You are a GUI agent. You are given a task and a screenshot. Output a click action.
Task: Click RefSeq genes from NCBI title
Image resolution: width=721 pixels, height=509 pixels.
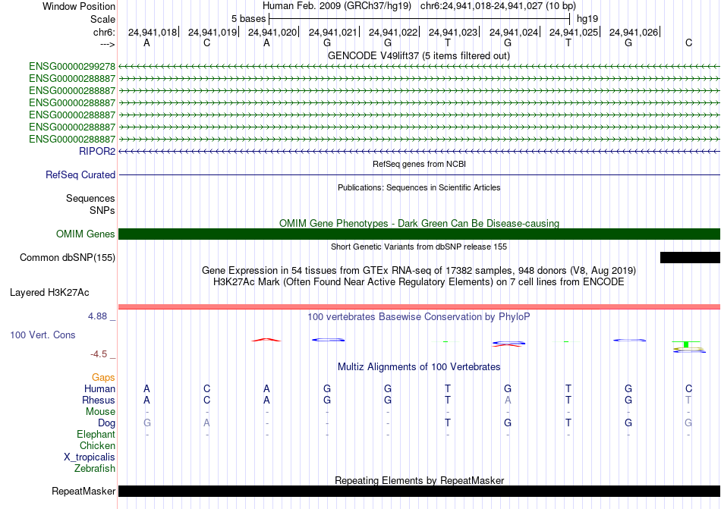(x=420, y=164)
